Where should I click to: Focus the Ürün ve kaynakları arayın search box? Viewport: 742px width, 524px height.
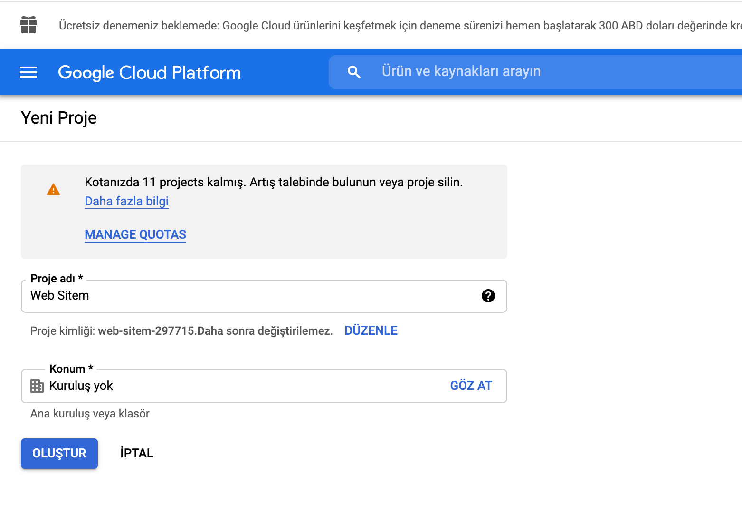535,72
